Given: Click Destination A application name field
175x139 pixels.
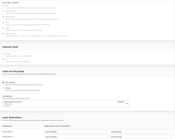Looking at the screenshot, I should point(75,132).
